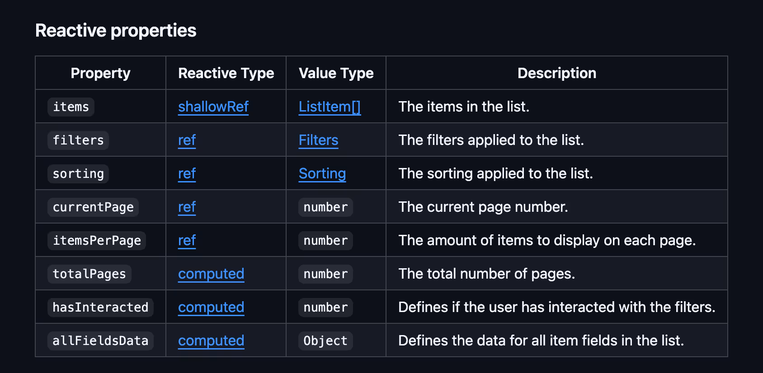763x373 pixels.
Task: Select the sorting property code label
Action: pos(78,174)
